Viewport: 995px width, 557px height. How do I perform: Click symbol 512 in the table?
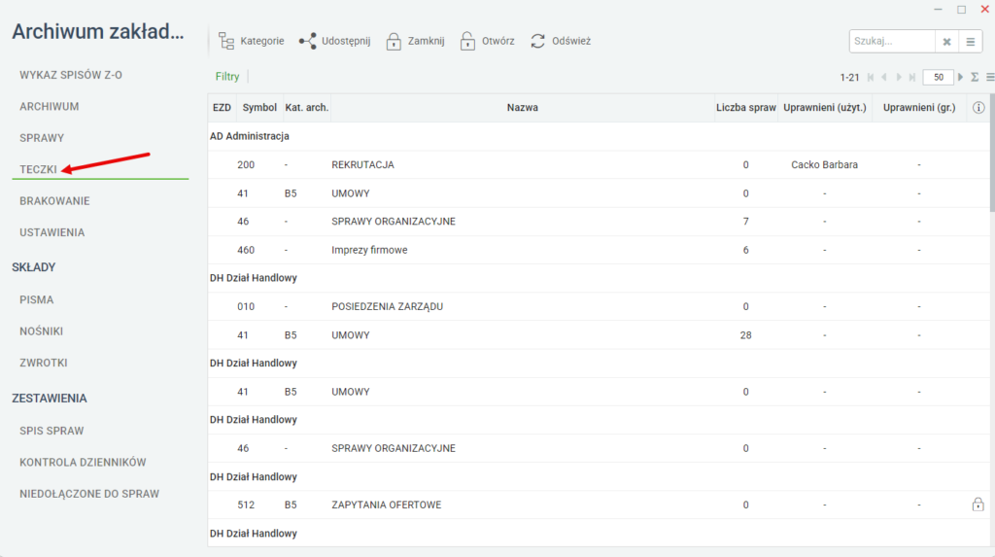(x=246, y=505)
